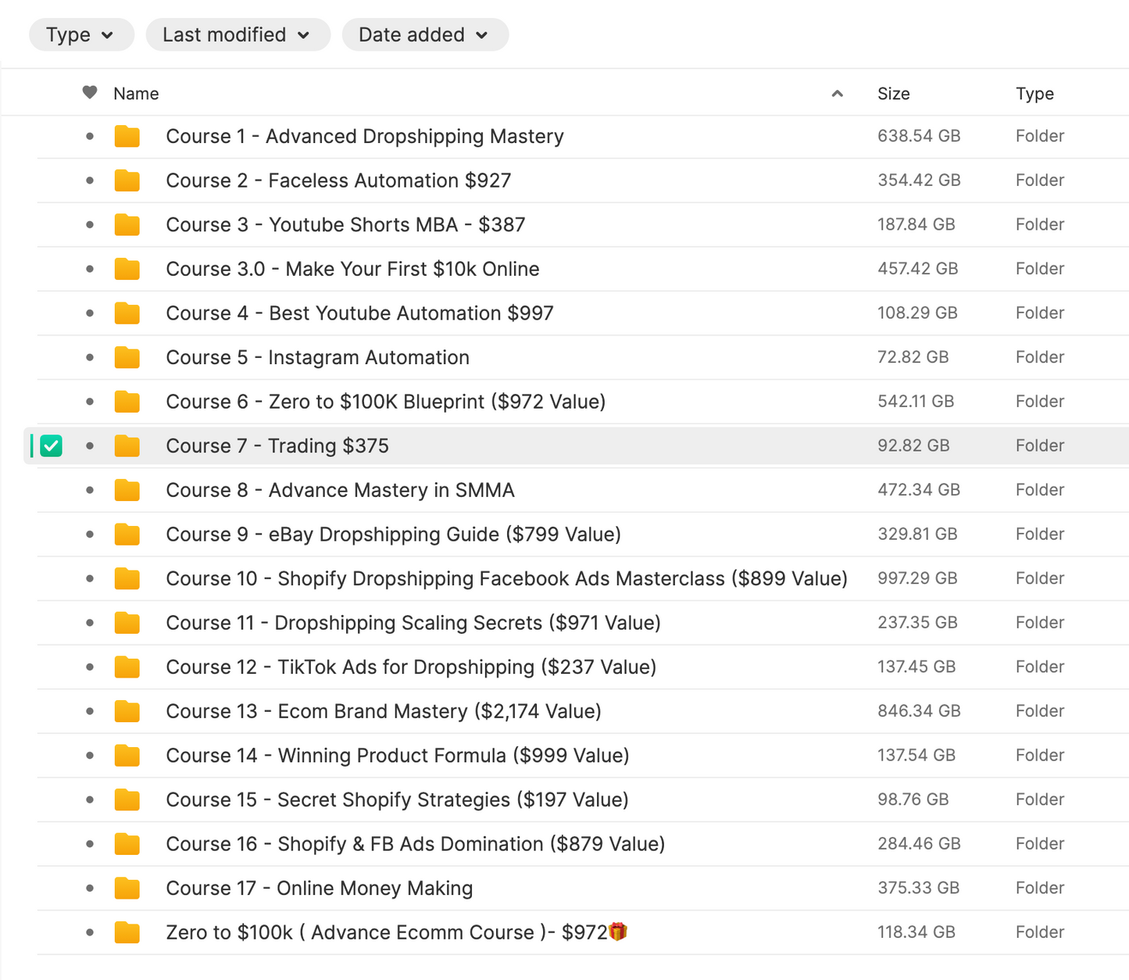
Task: Click folder icon for Course 8 SMMA
Action: tap(127, 491)
